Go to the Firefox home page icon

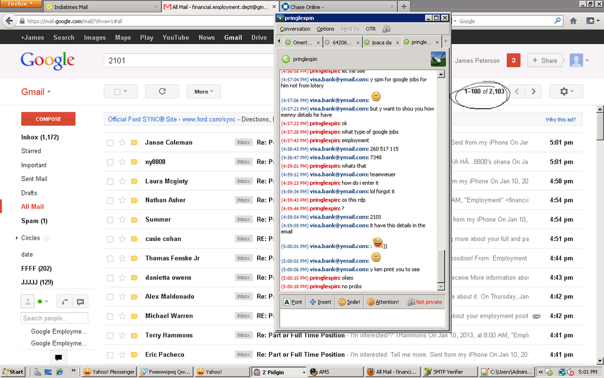coord(573,21)
